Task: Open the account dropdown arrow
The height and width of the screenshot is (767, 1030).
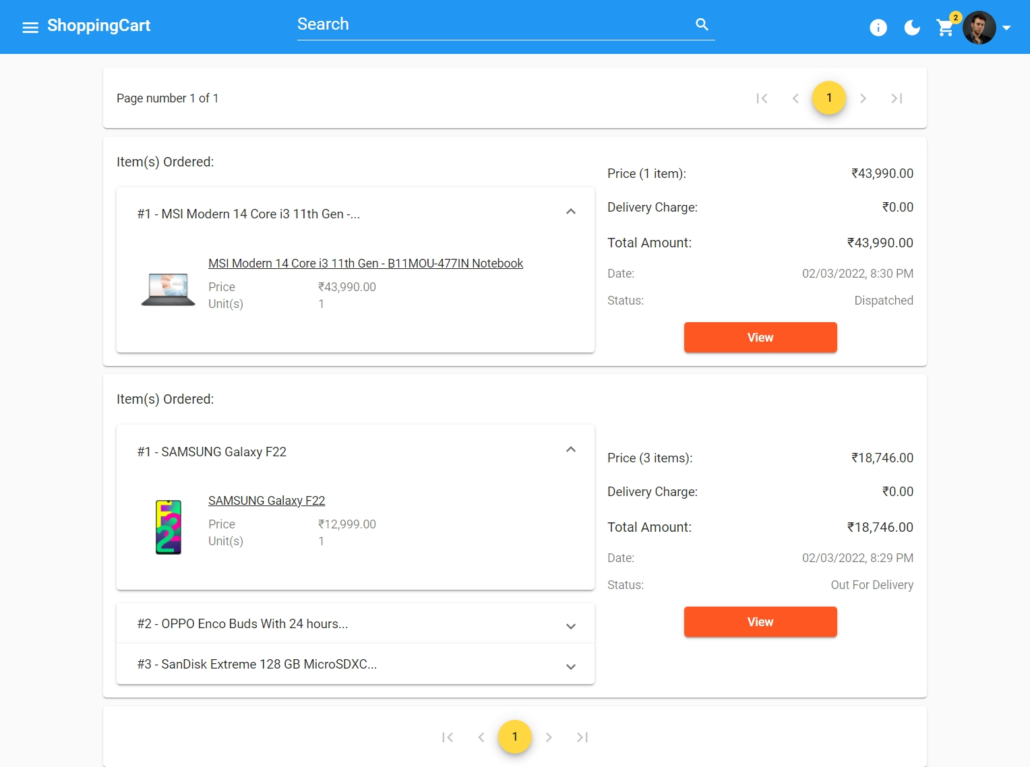Action: [1006, 28]
